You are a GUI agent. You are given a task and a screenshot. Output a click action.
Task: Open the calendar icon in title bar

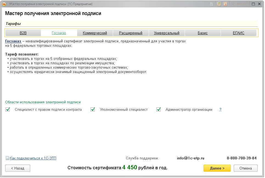coord(225,4)
